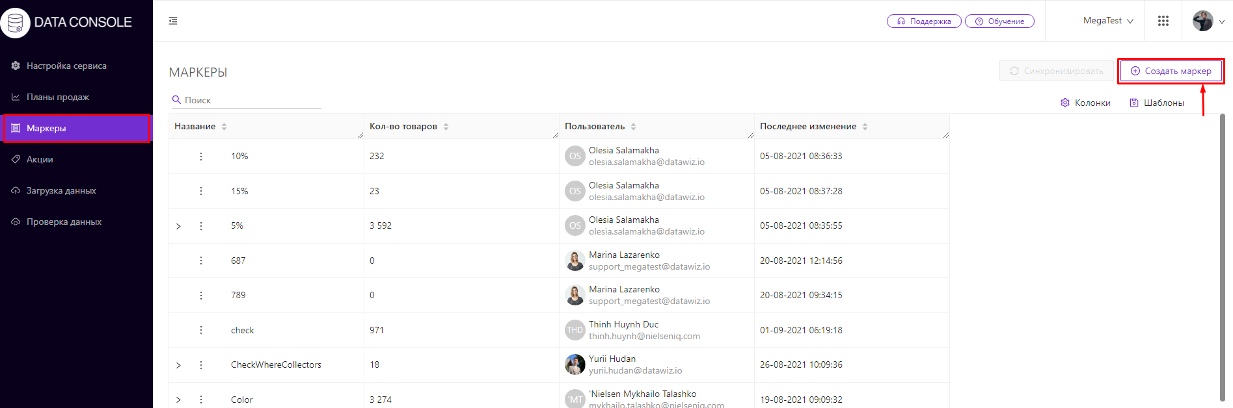Expand the CheckWhereCollectors marker row
The height and width of the screenshot is (408, 1233).
pyautogui.click(x=178, y=365)
